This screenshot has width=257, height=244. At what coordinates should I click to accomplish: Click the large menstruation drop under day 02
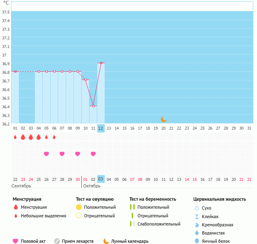coord(23,137)
